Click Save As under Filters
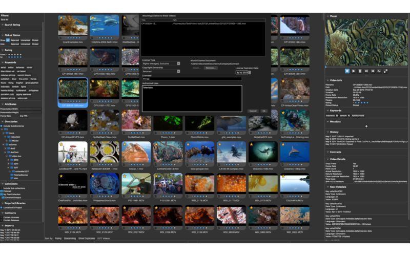The width and height of the screenshot is (410, 256). point(5,19)
